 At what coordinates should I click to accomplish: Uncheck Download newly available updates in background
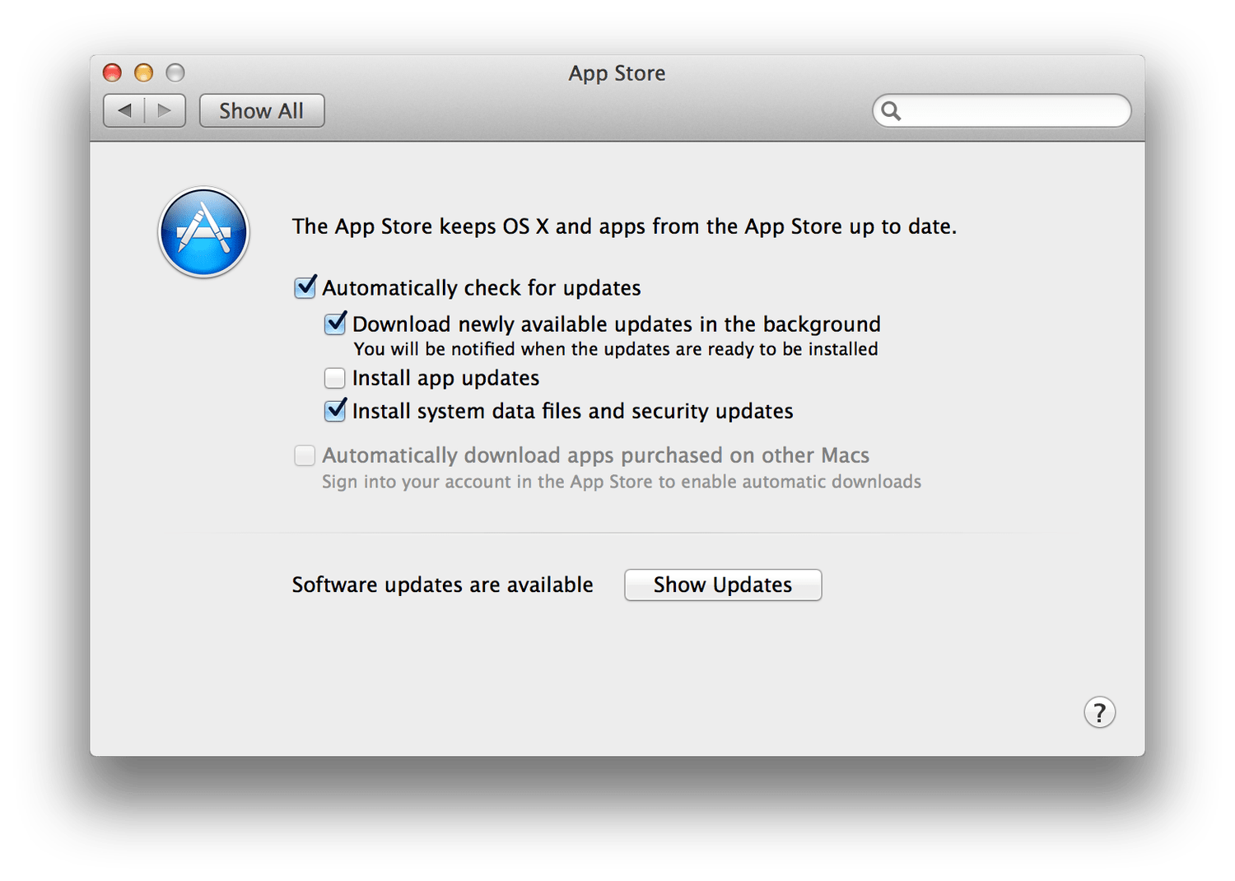click(335, 324)
